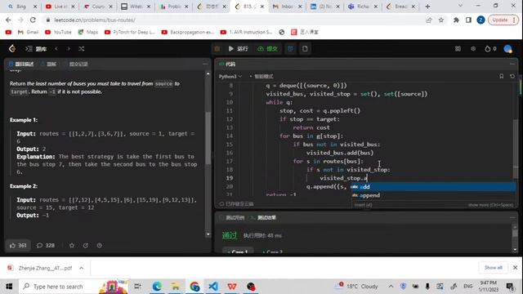Select 'append' autocomplete suggestion

click(x=434, y=195)
